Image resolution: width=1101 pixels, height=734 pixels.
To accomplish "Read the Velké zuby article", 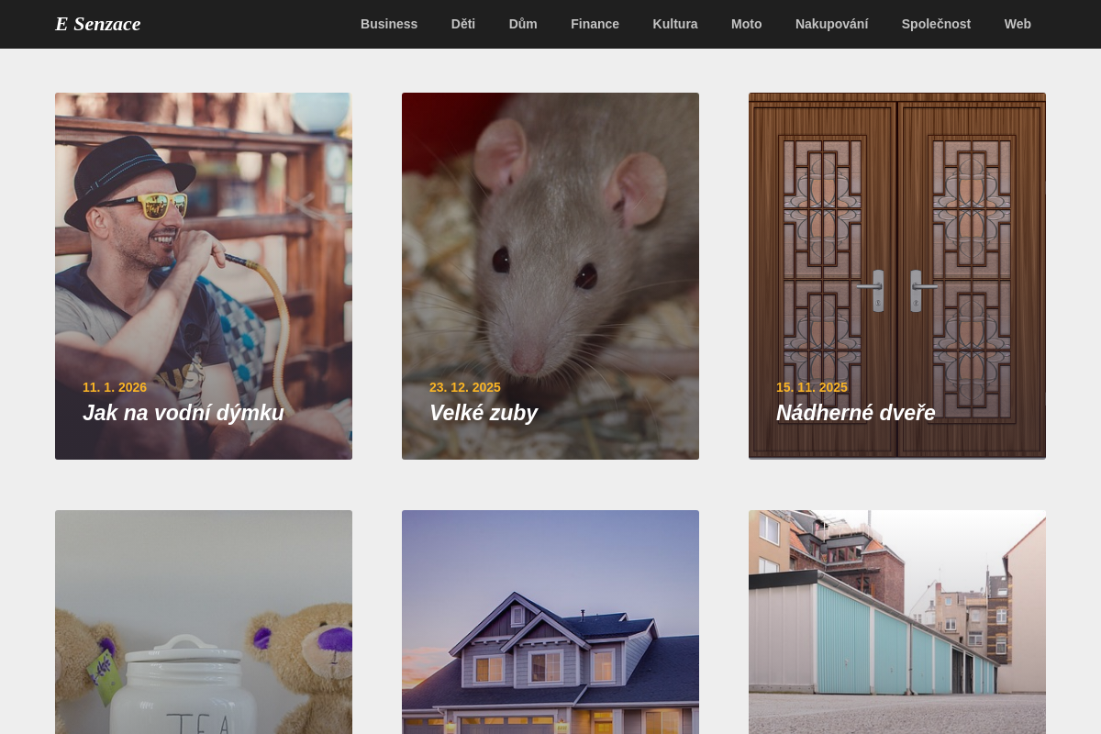I will 484,413.
